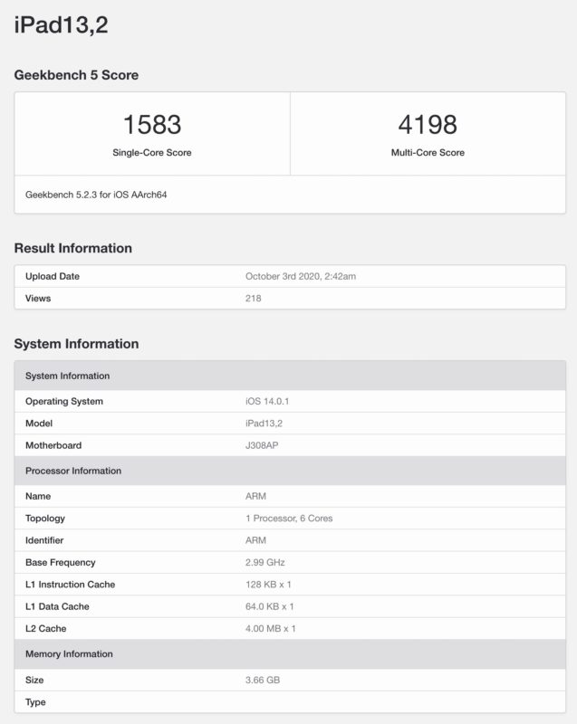Select the 4.00 MB x 1 value

271,629
